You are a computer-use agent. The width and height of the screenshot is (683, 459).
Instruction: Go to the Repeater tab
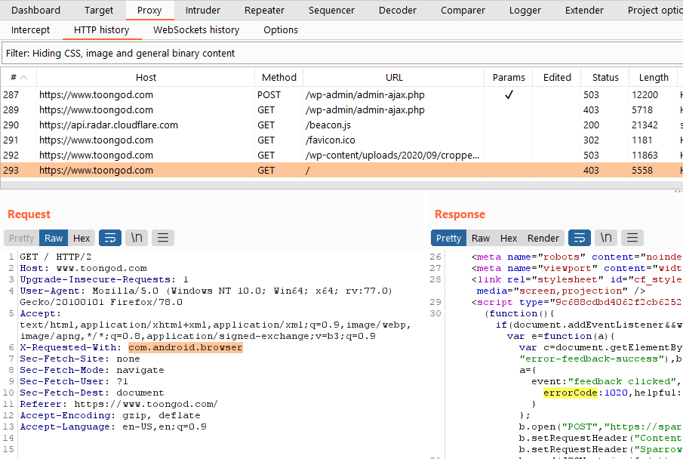(x=264, y=10)
